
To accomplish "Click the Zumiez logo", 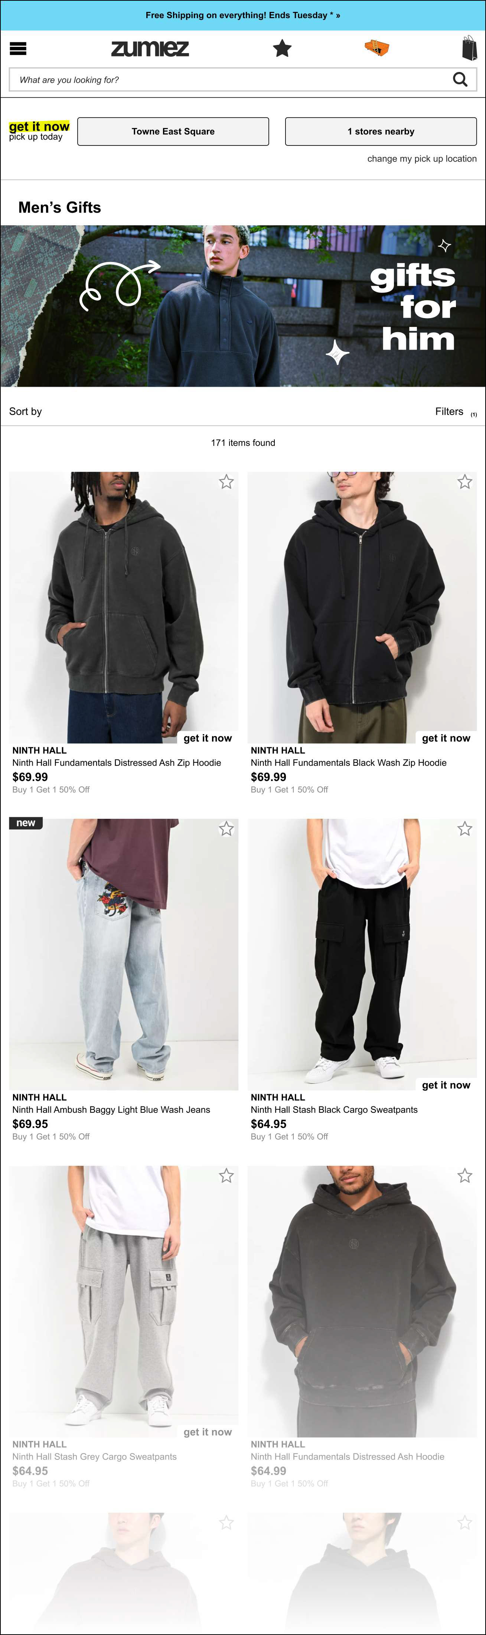I will 150,48.
